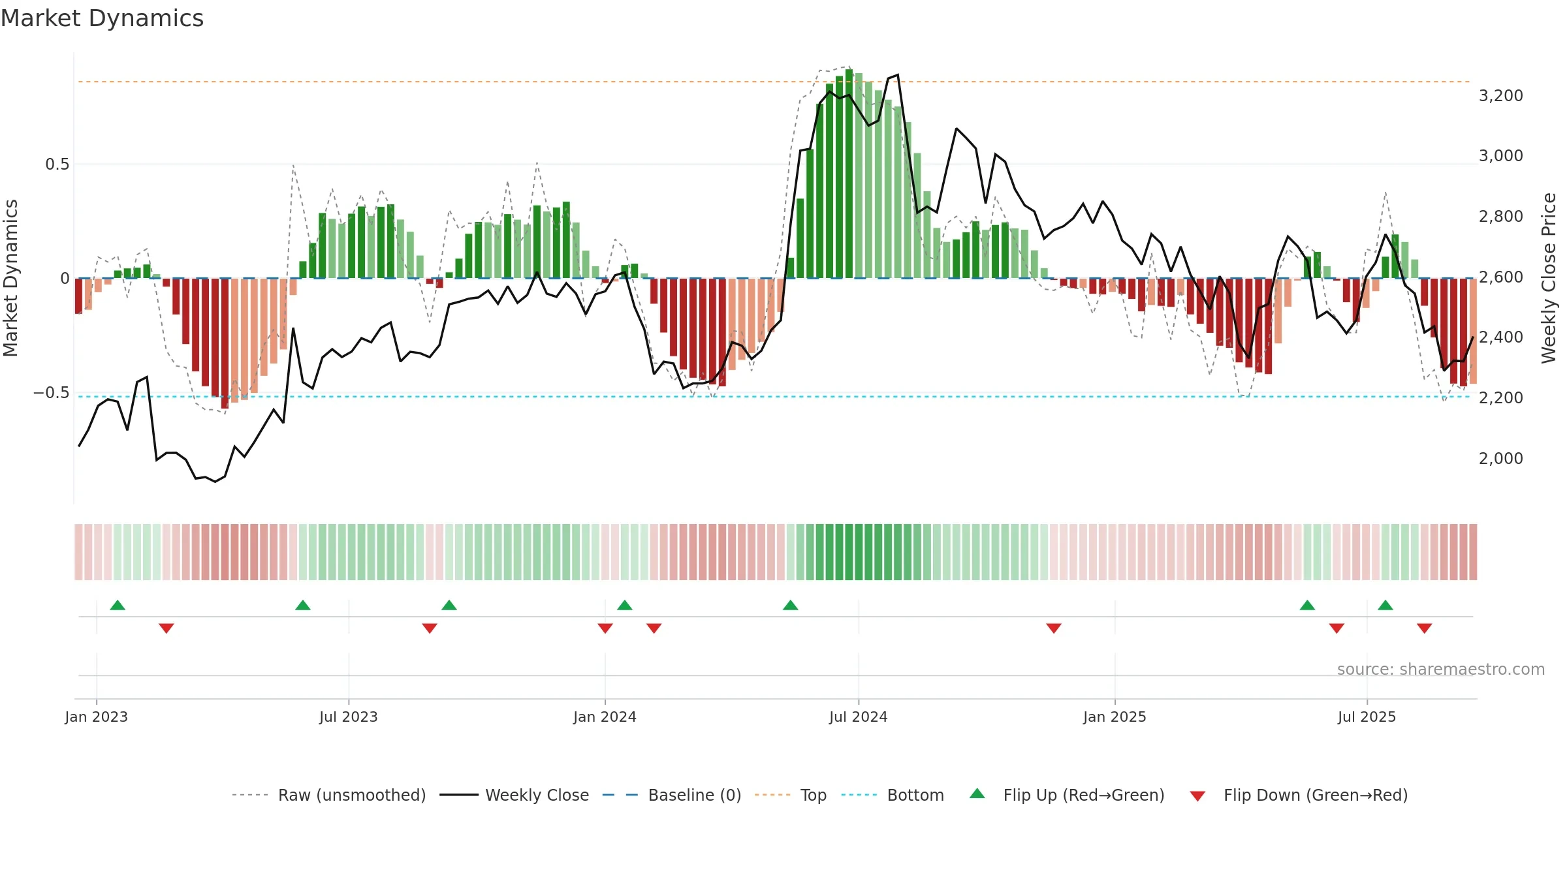
Task: Select the Flip Down marker around Aug 2025
Action: [x=1425, y=628]
